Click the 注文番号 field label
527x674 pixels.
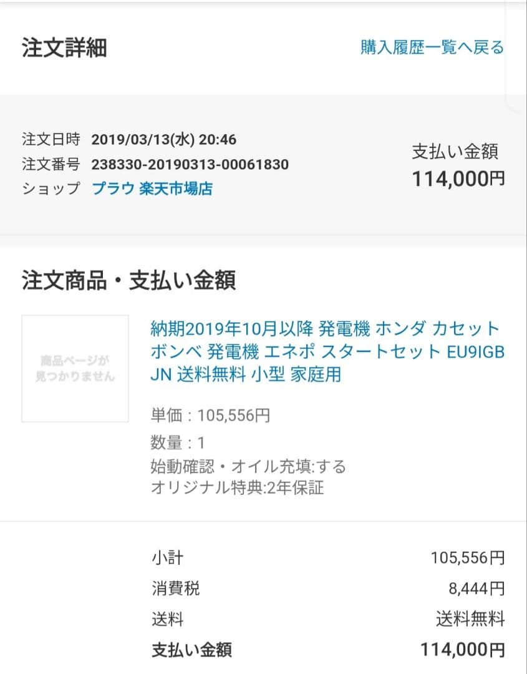51,165
